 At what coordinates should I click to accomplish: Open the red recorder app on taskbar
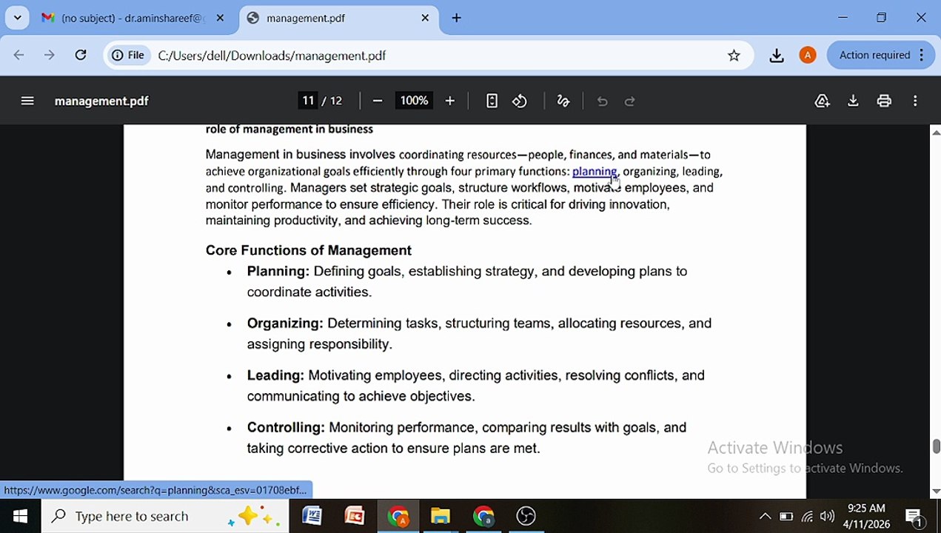click(355, 516)
